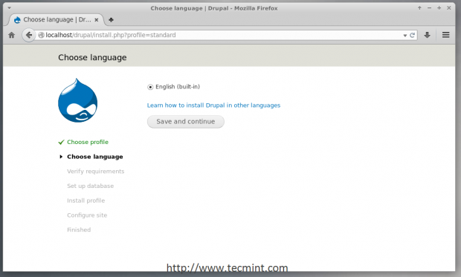Click the Verify requirements step text

pyautogui.click(x=96, y=172)
